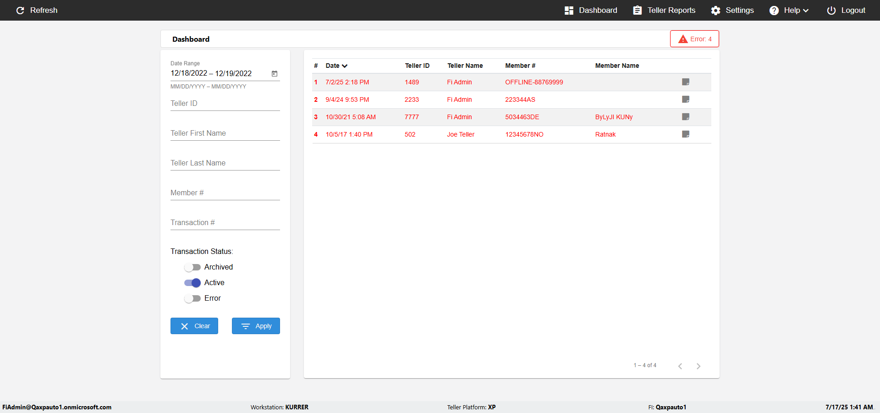Focus the Teller ID filter field
Viewport: 880px width, 413px height.
pos(225,104)
